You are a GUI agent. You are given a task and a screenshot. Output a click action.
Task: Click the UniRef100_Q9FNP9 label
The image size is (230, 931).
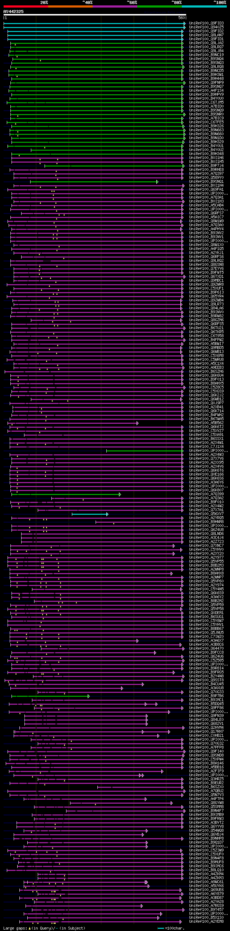(206, 83)
